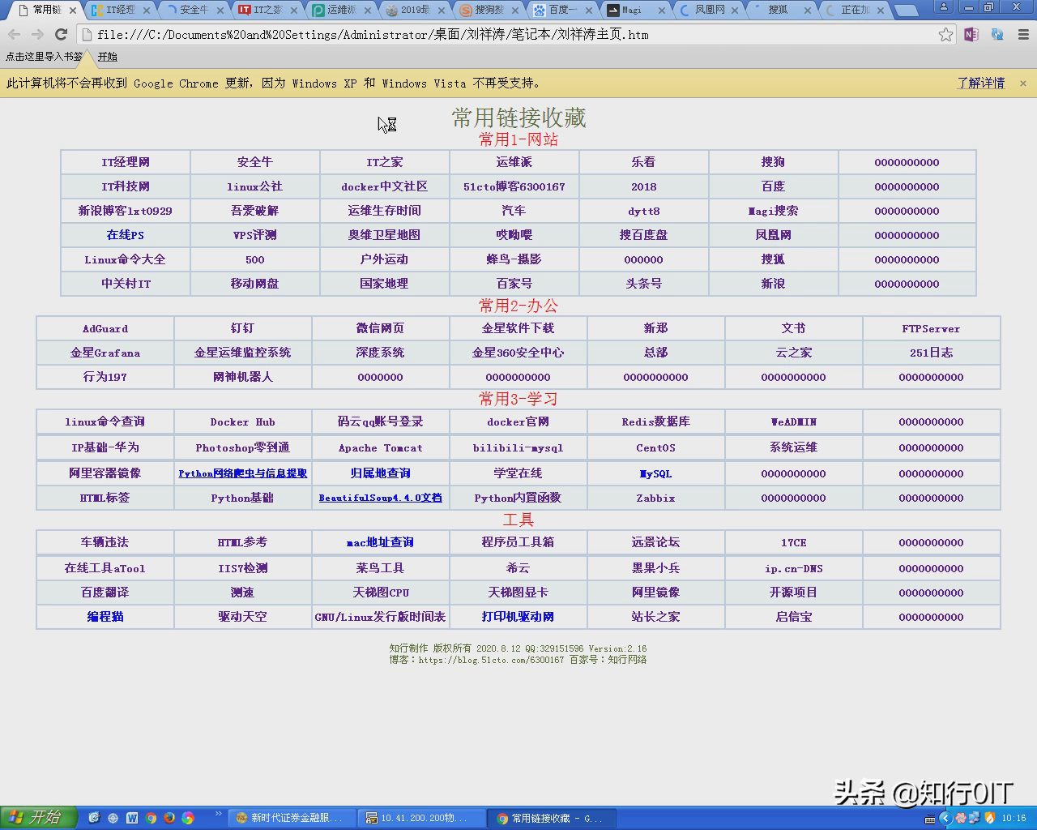Open the Windows 开始 Start menu
Screen dimensions: 1037x830
tap(38, 818)
